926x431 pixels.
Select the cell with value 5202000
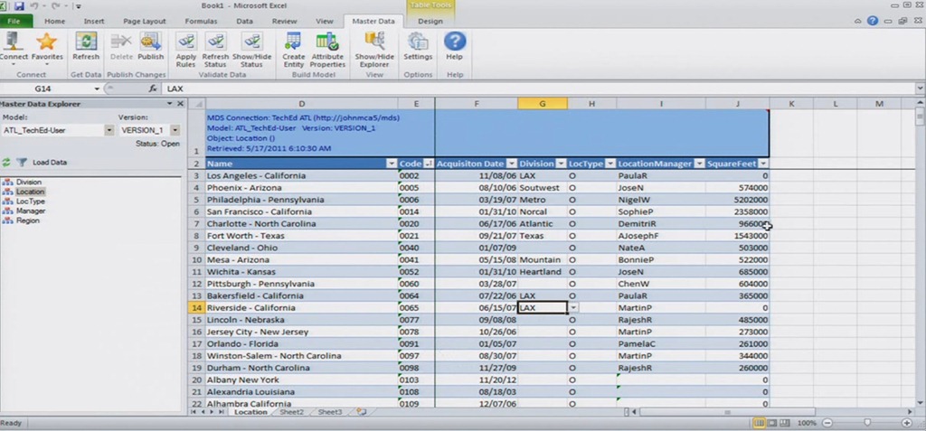[738, 200]
